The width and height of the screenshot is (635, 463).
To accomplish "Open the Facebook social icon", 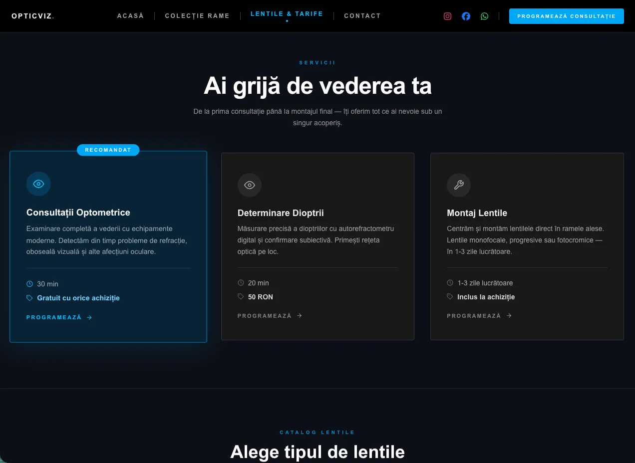I will [x=466, y=16].
